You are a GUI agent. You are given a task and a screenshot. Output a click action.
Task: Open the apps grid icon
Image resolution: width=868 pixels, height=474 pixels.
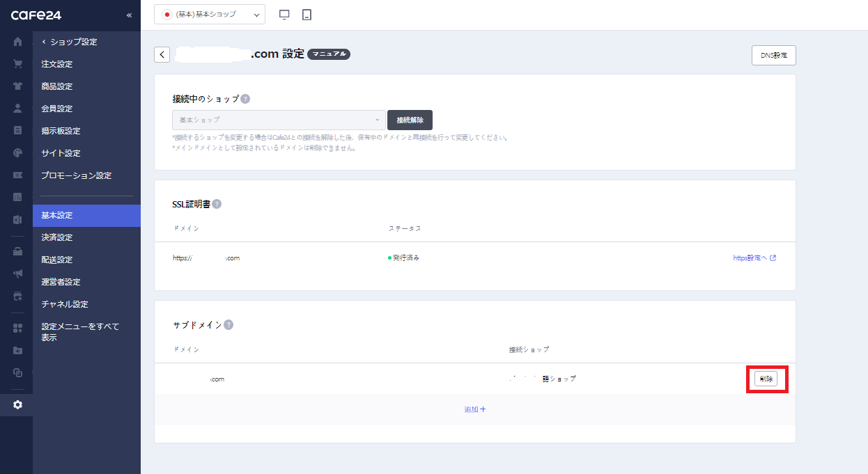coord(17,328)
